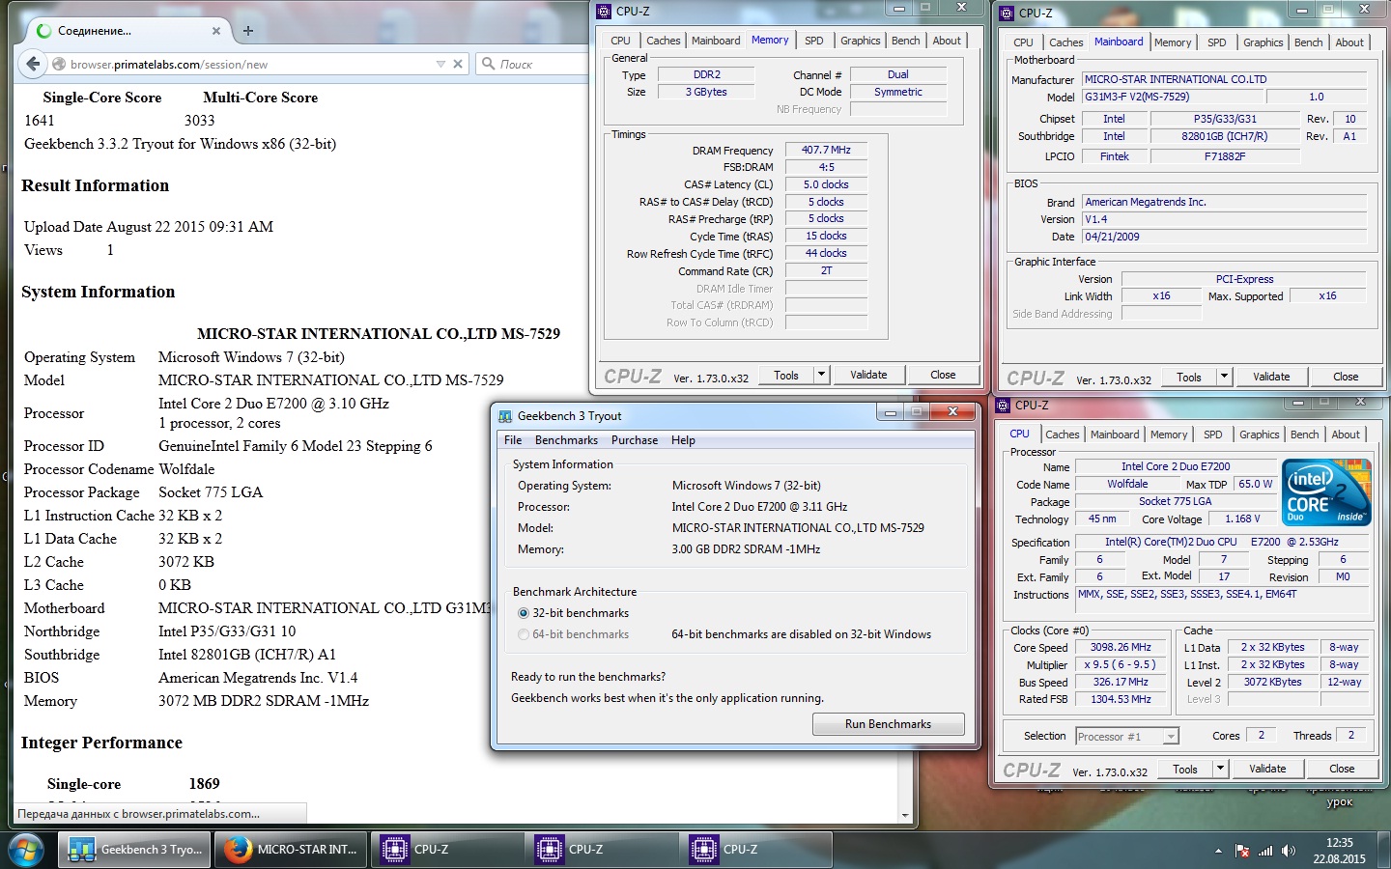Open the About tab in the CPU-Z Mainboard window
Screen dimensions: 1391x869
pos(1349,42)
